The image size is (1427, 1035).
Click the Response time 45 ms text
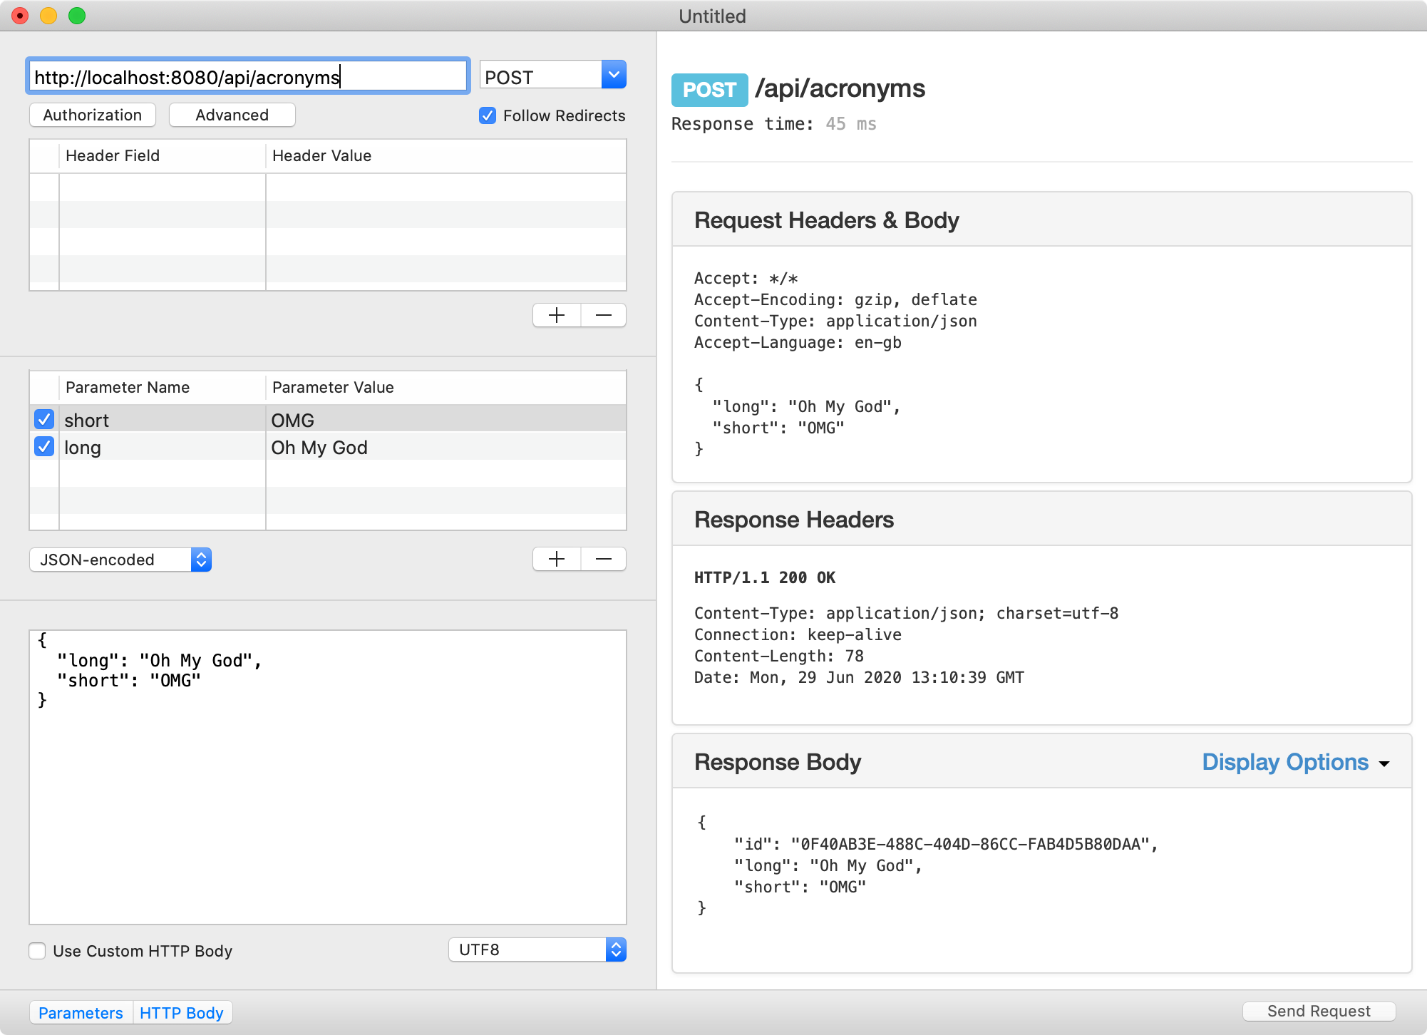pyautogui.click(x=773, y=124)
